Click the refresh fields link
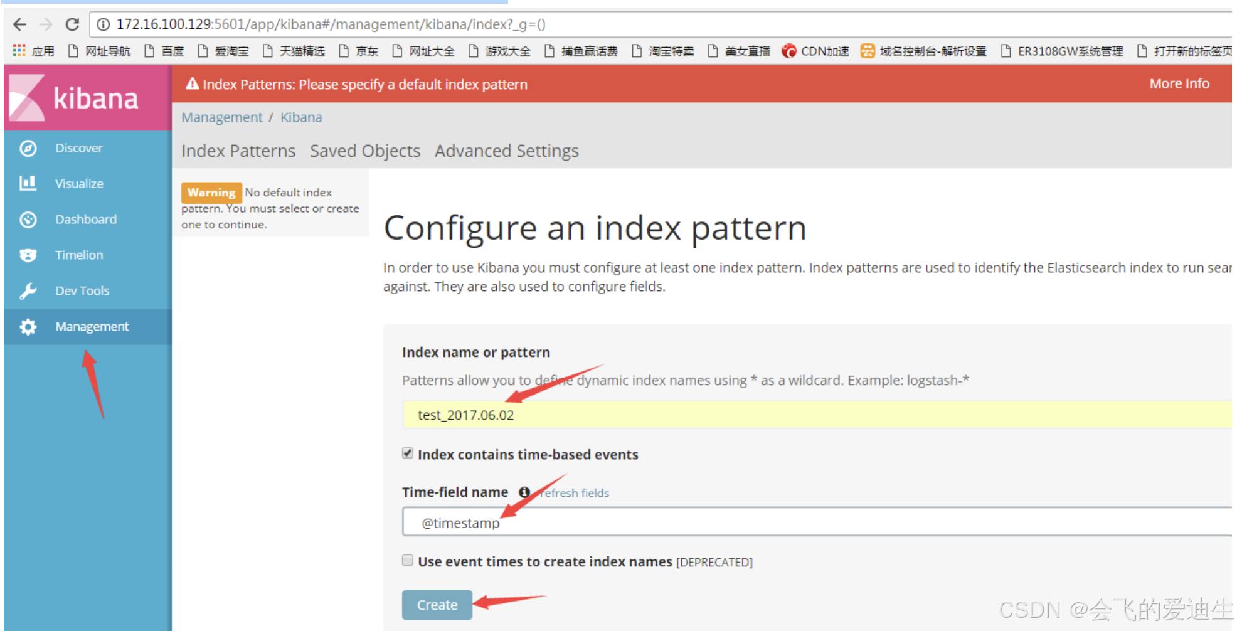 (575, 493)
